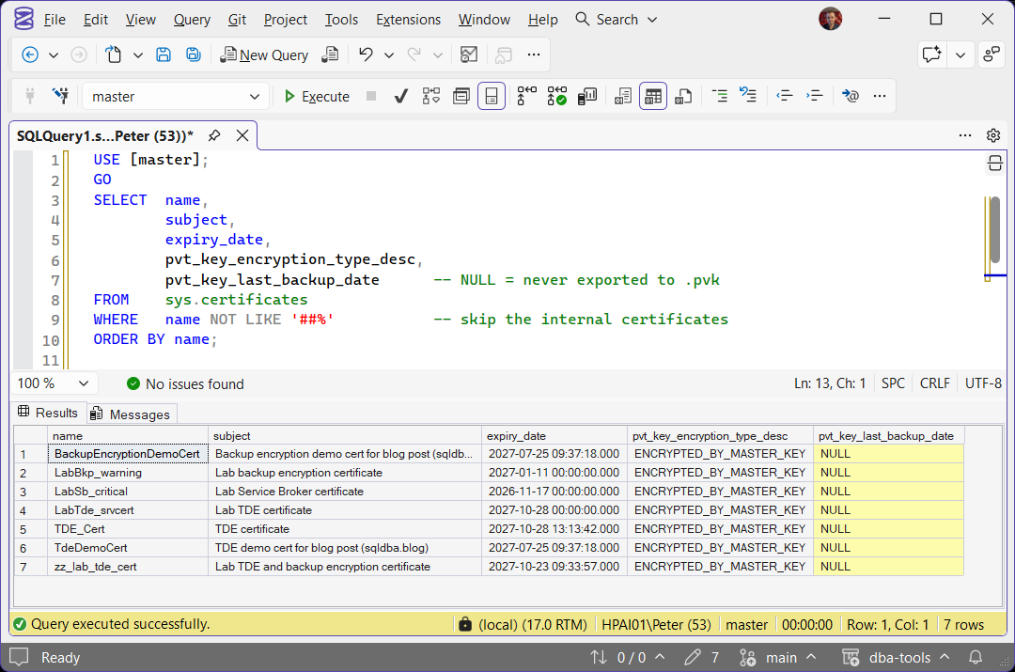The image size is (1015, 672).
Task: Click the CRLF line ending indicator
Action: 934,383
